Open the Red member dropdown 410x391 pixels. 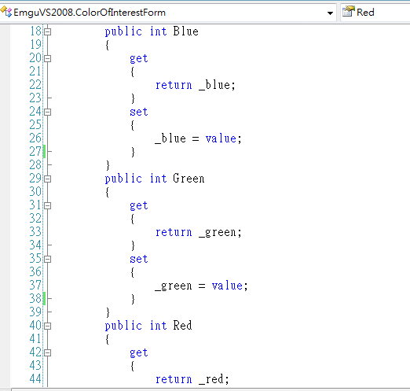click(375, 13)
